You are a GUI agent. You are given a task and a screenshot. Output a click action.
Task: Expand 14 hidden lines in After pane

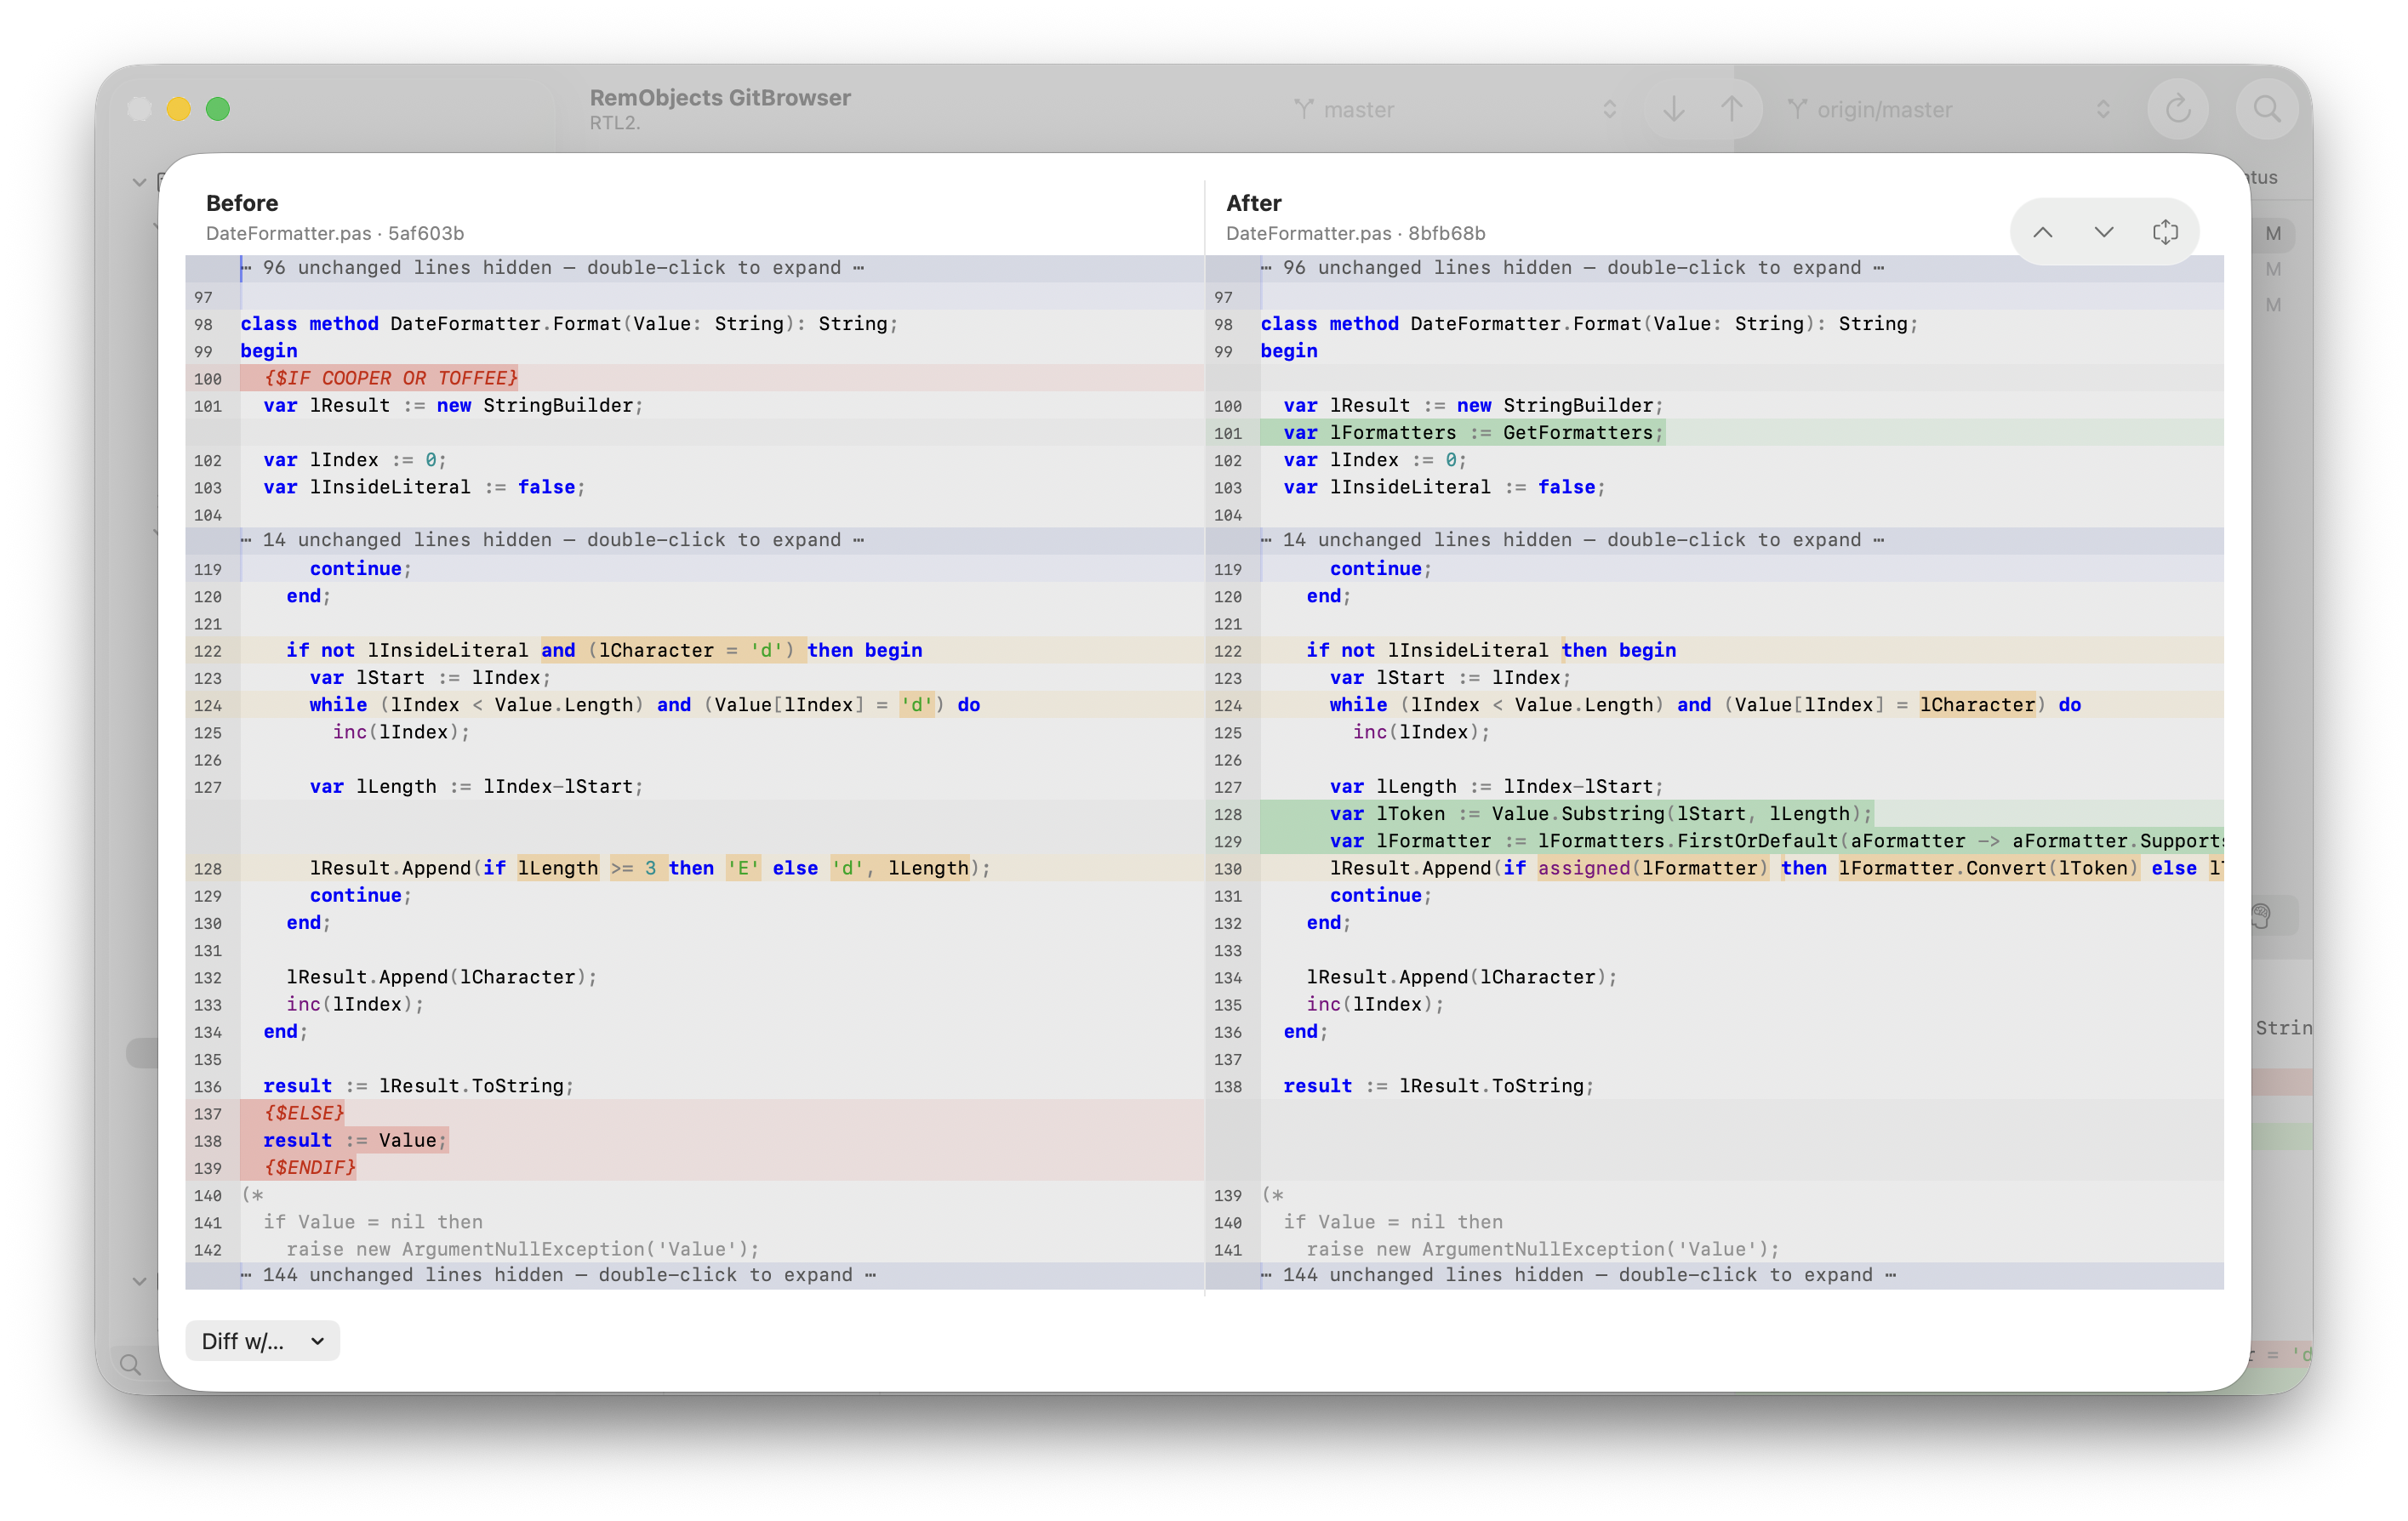tap(1714, 539)
